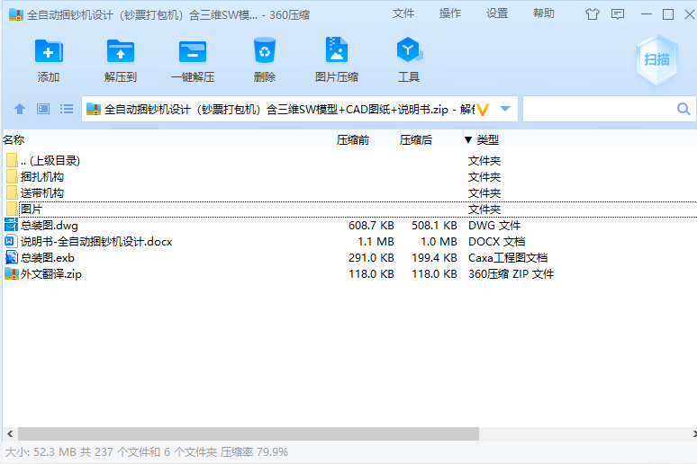Click the 扫描 scan hexagon button
Image resolution: width=697 pixels, height=464 pixels.
point(656,59)
